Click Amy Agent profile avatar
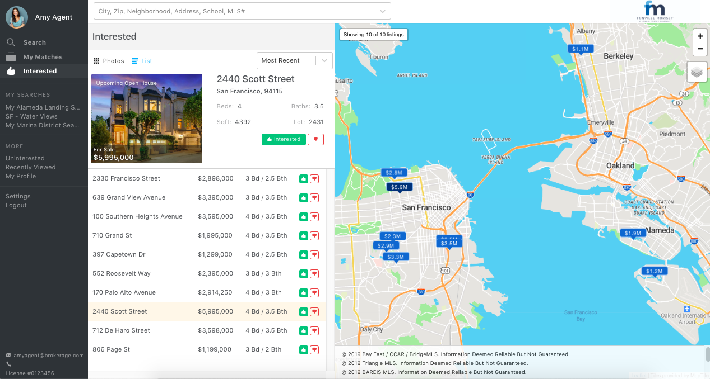The width and height of the screenshot is (710, 379). 17,17
